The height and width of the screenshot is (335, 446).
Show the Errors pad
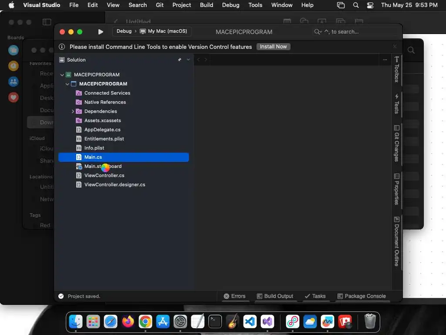pos(234,296)
